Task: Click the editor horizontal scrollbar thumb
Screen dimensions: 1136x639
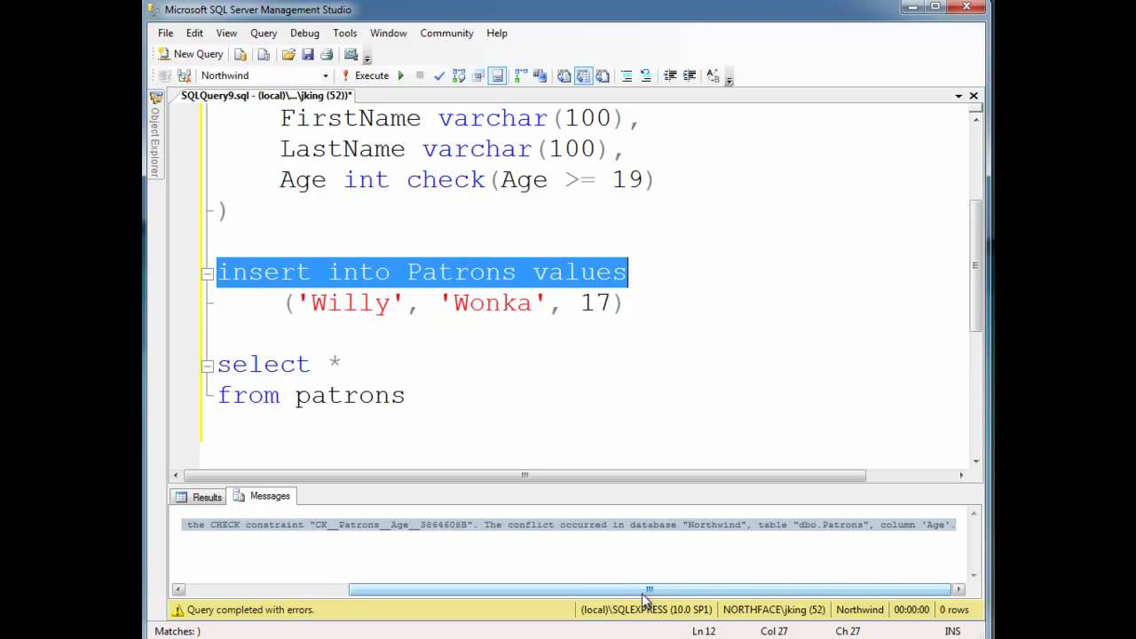Action: point(525,476)
